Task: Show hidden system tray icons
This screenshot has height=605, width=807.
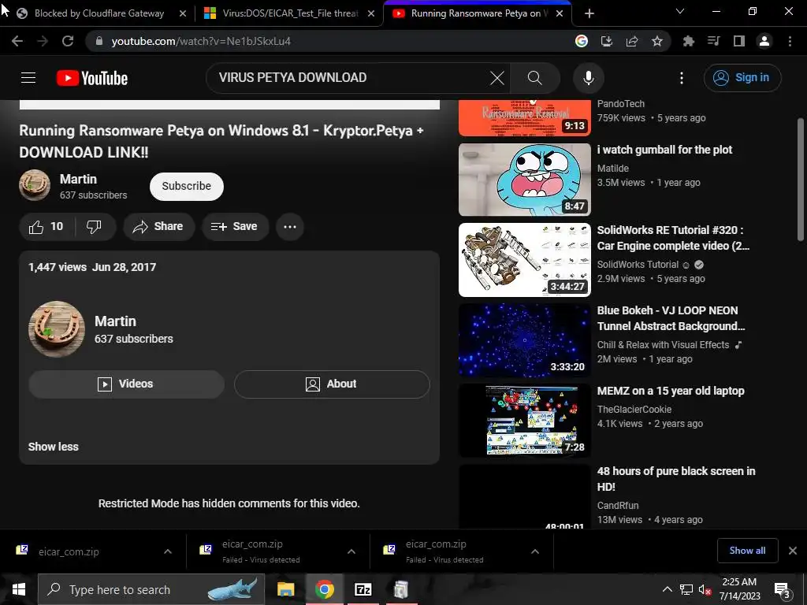Action: [667, 589]
